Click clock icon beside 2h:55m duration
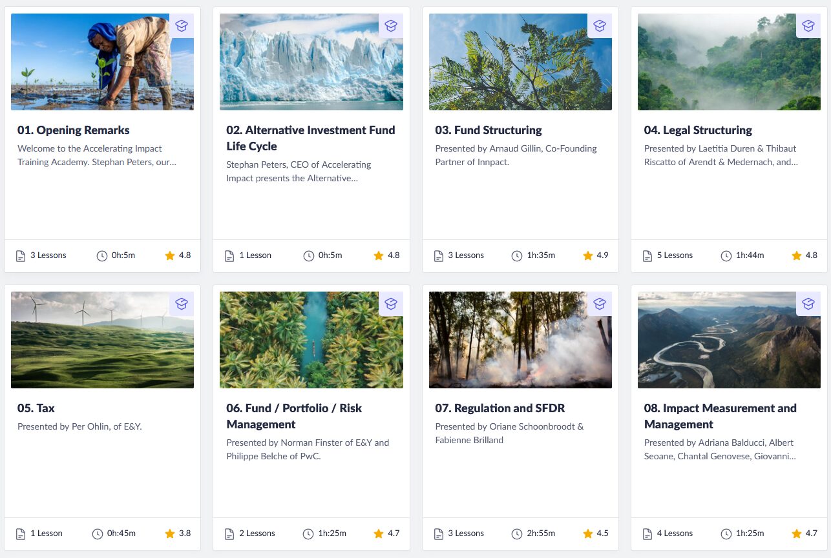The height and width of the screenshot is (558, 831). click(516, 534)
